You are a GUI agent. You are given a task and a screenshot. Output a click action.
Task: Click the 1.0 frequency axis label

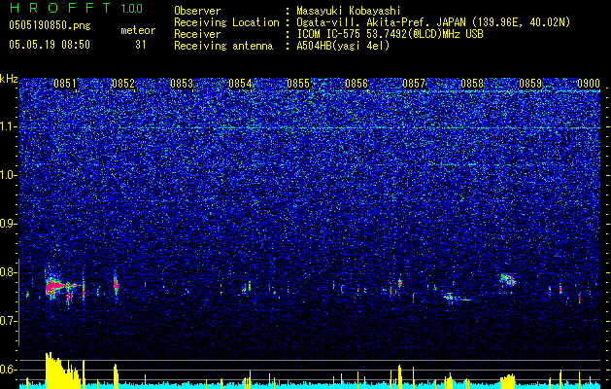click(x=9, y=175)
